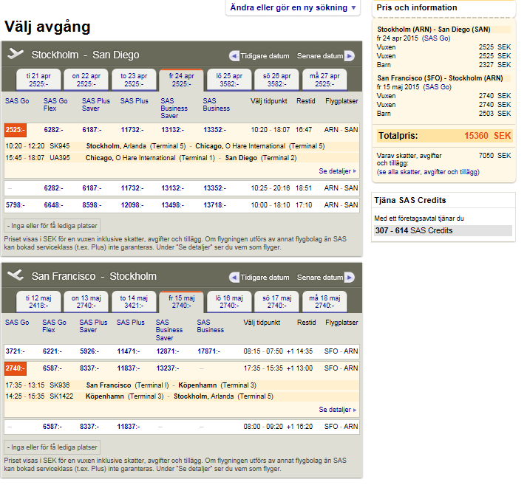Choose 13718:- SAS Business fare outbound
Screen dimensions: 527x485
(215, 205)
